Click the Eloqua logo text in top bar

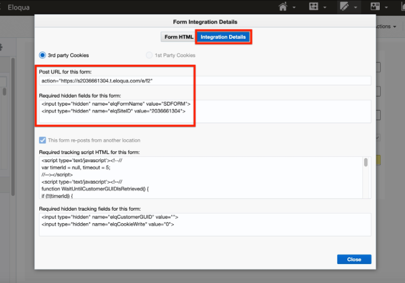tap(18, 7)
